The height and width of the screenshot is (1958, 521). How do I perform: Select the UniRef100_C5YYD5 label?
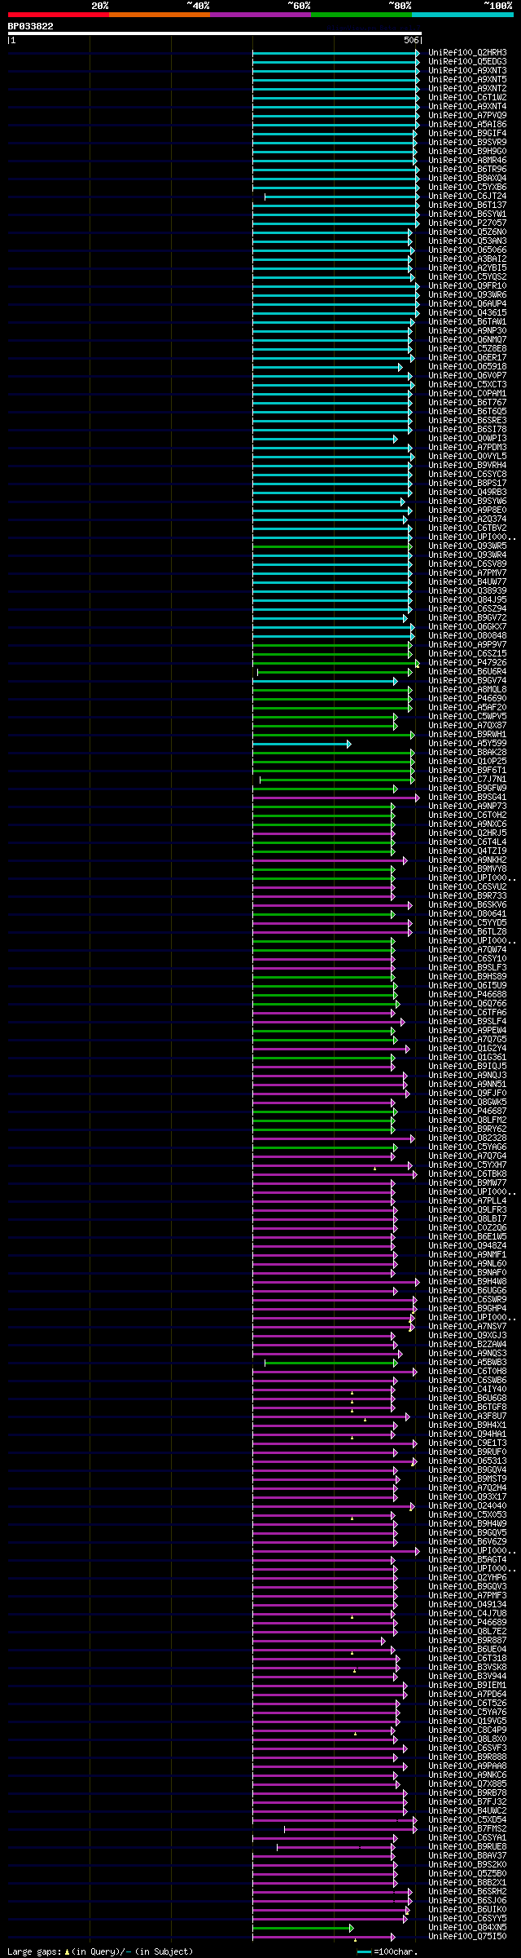click(467, 923)
